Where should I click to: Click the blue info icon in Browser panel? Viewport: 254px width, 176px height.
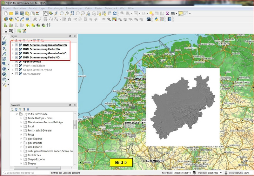point(28,110)
